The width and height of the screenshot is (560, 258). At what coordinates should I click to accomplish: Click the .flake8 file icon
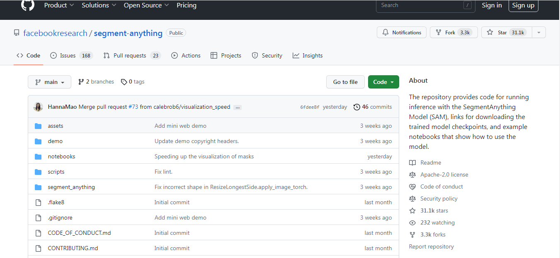[x=38, y=202]
